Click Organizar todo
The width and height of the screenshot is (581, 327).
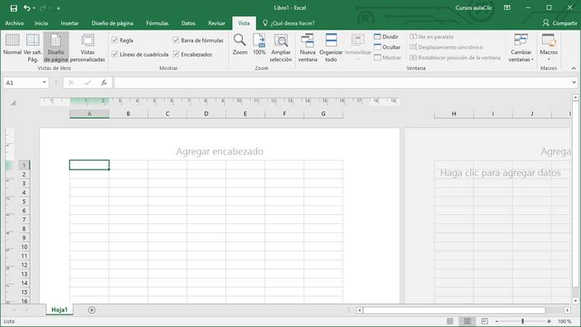(331, 47)
